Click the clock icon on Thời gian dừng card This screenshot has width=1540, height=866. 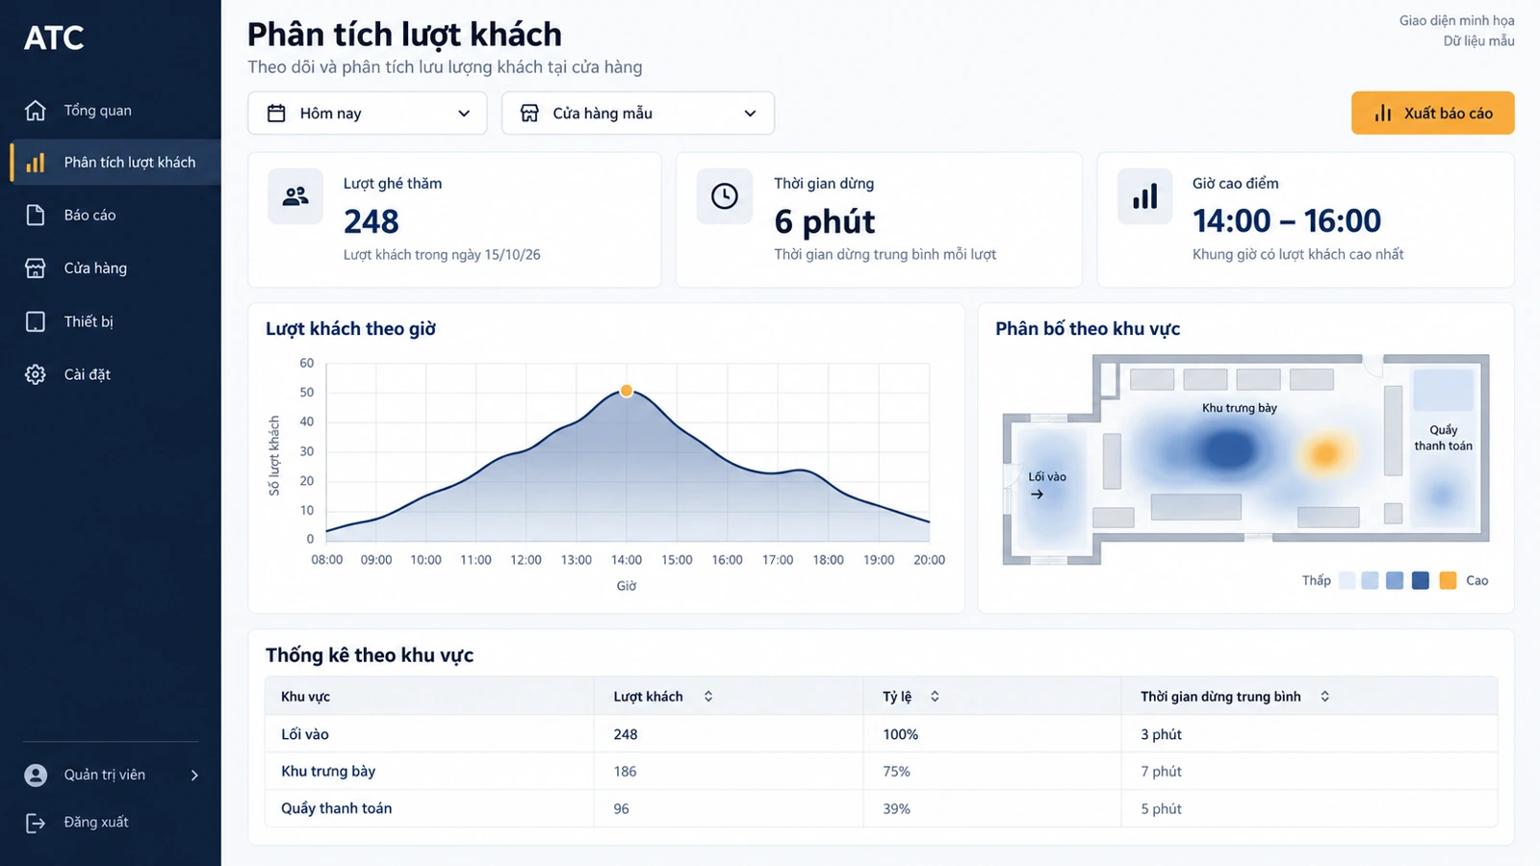pyautogui.click(x=725, y=196)
